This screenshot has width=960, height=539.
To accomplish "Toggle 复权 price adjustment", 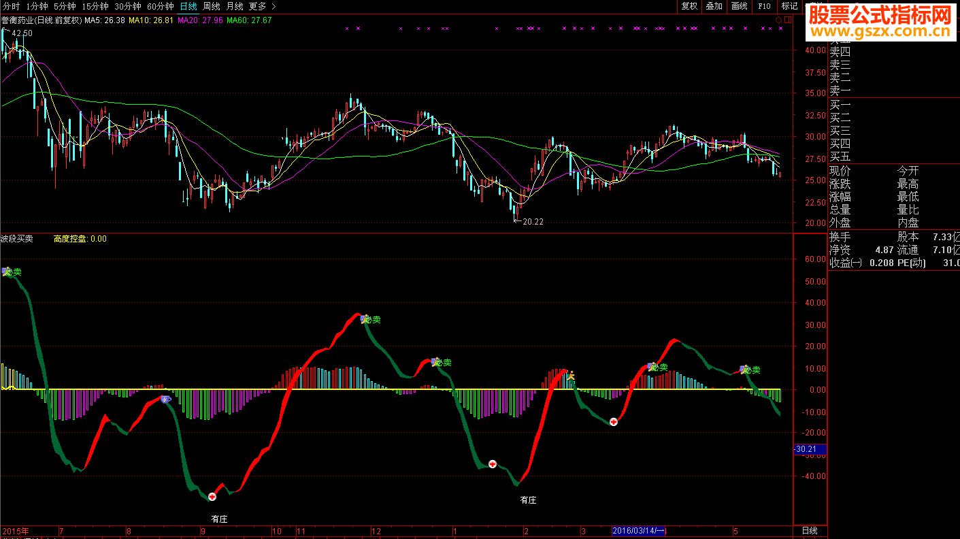I will pos(689,6).
